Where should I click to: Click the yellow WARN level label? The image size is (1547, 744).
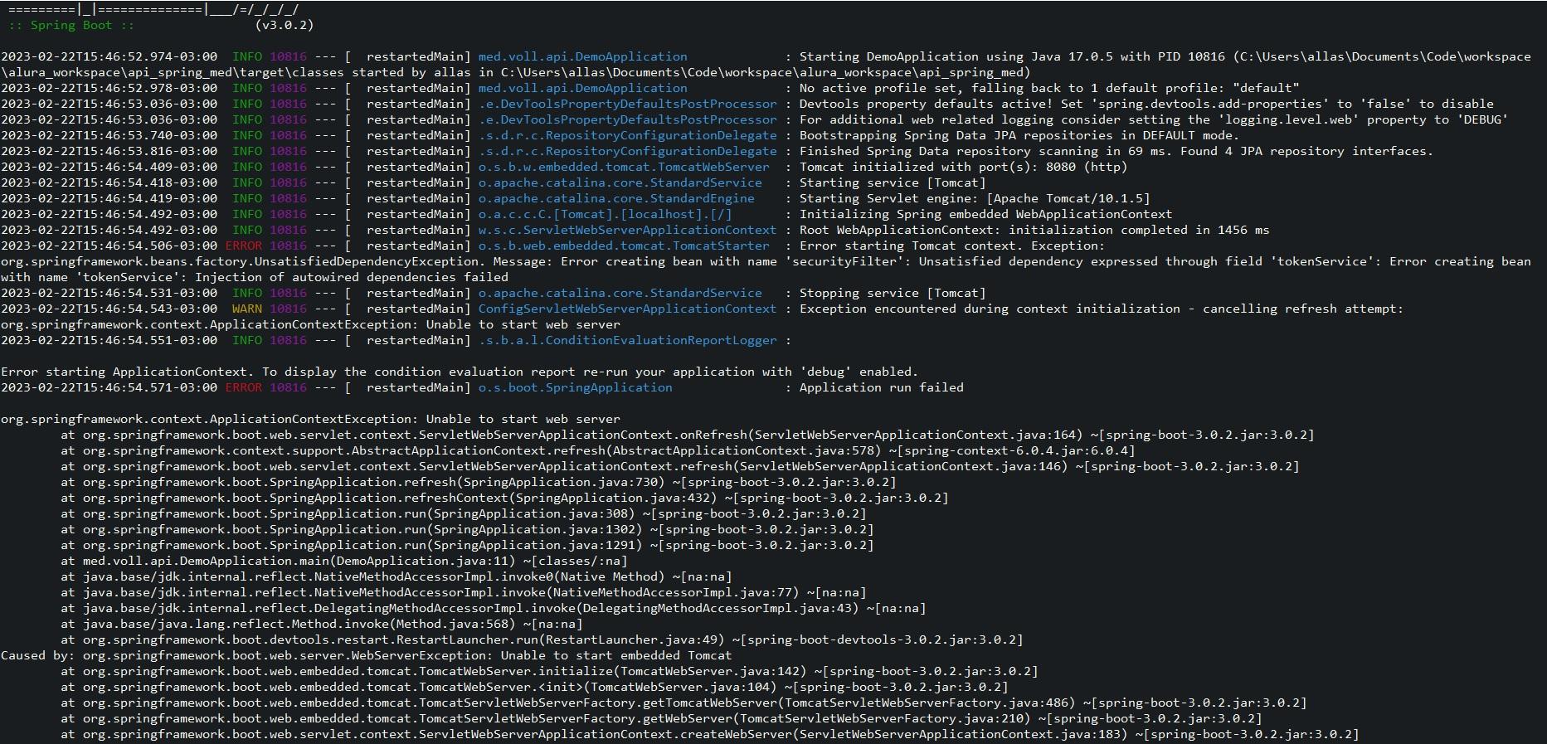(x=247, y=309)
